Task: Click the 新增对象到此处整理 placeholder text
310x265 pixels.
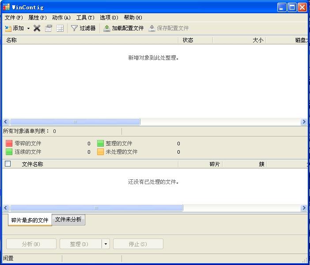Action: pos(153,58)
